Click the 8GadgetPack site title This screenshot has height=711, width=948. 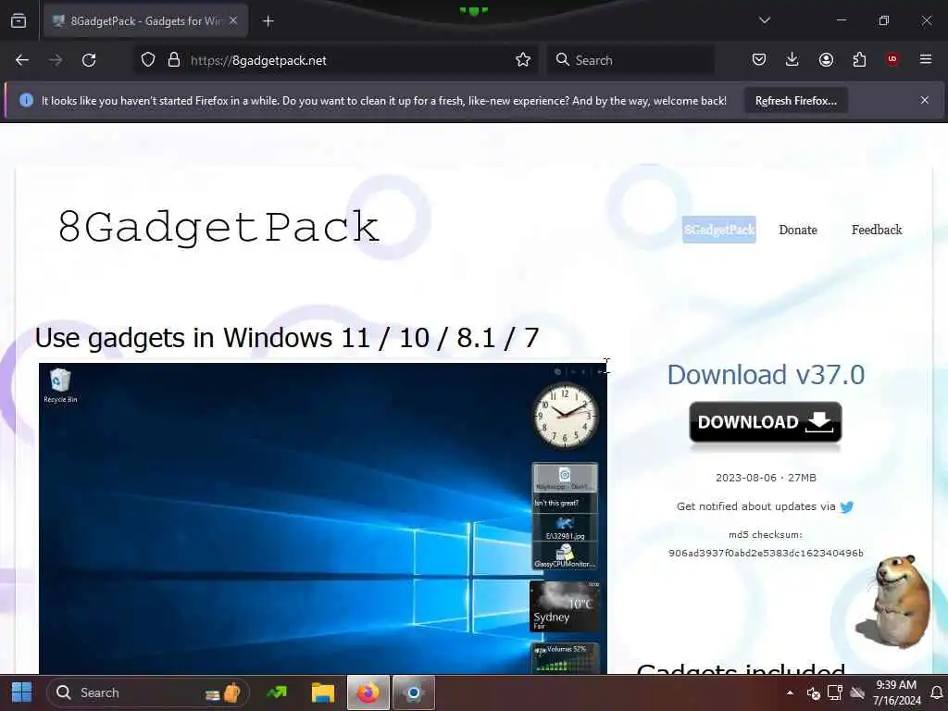click(x=218, y=228)
